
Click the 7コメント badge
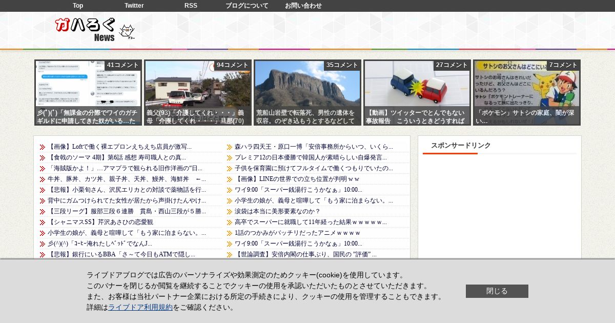click(x=563, y=65)
